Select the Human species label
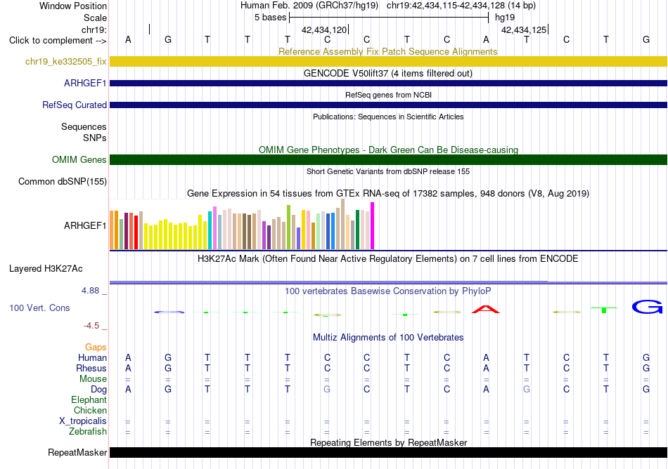 pos(92,358)
